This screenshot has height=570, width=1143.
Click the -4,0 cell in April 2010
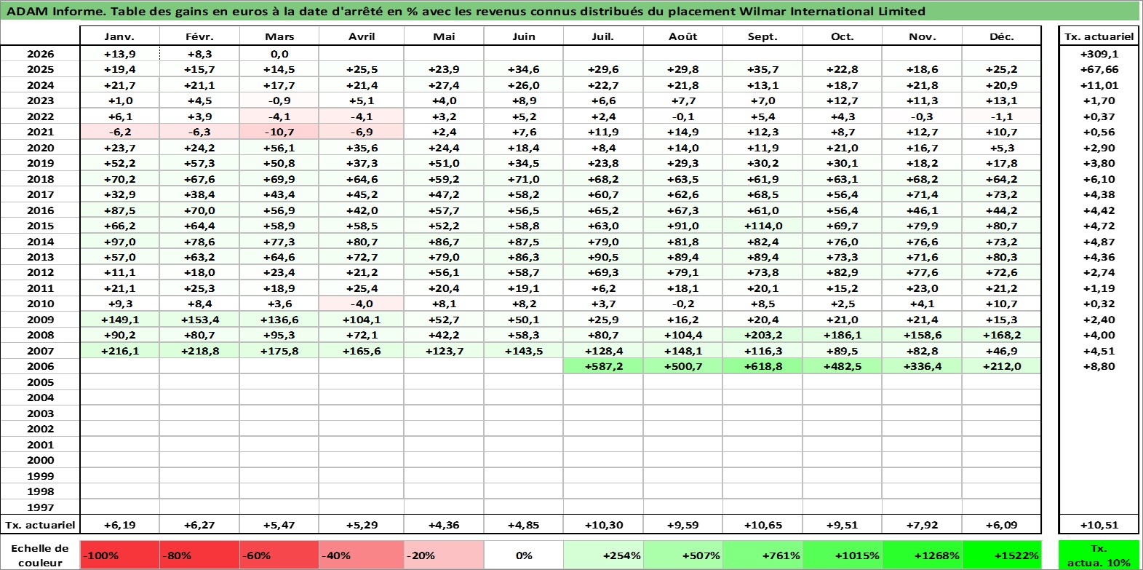[361, 304]
